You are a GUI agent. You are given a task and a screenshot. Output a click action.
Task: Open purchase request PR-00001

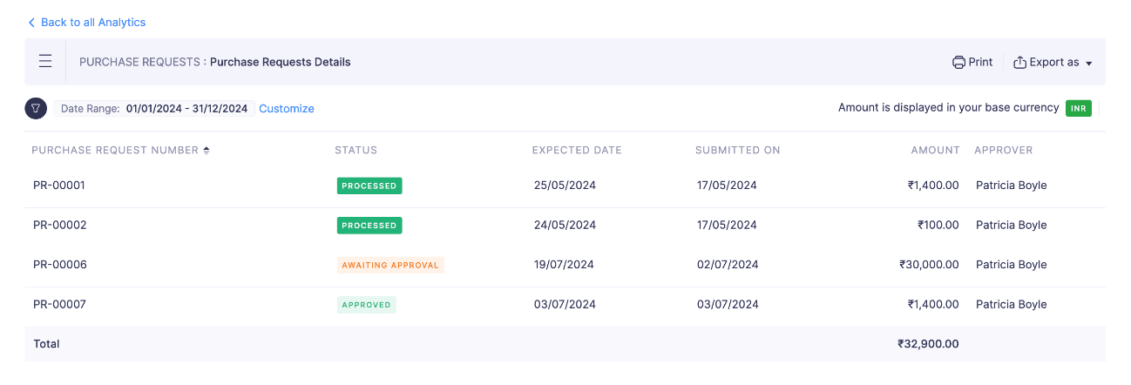59,186
